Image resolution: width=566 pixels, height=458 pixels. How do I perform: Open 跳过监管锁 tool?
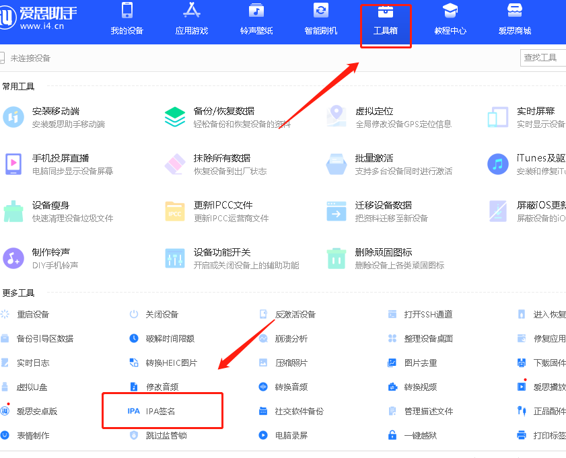(158, 435)
